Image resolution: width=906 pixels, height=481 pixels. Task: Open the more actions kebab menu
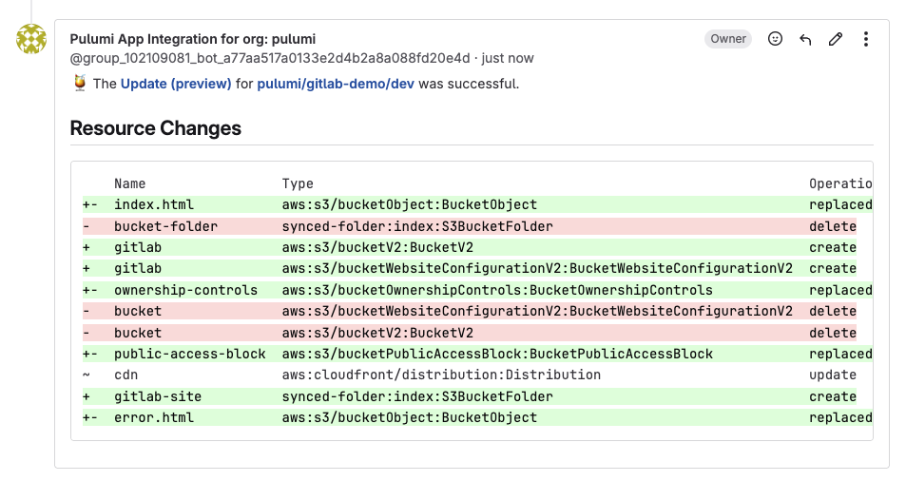865,39
